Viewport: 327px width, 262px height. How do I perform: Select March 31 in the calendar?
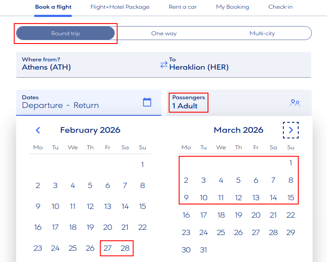[x=204, y=250]
